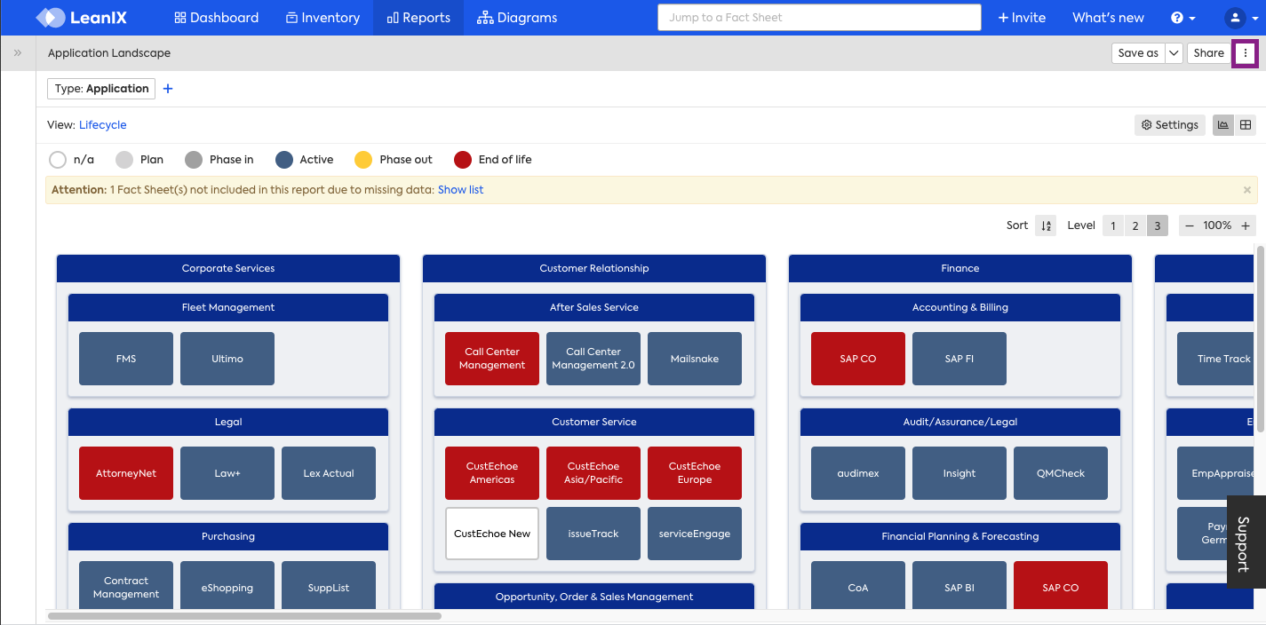Select Level 1
Screen dimensions: 1266x625
(1113, 225)
